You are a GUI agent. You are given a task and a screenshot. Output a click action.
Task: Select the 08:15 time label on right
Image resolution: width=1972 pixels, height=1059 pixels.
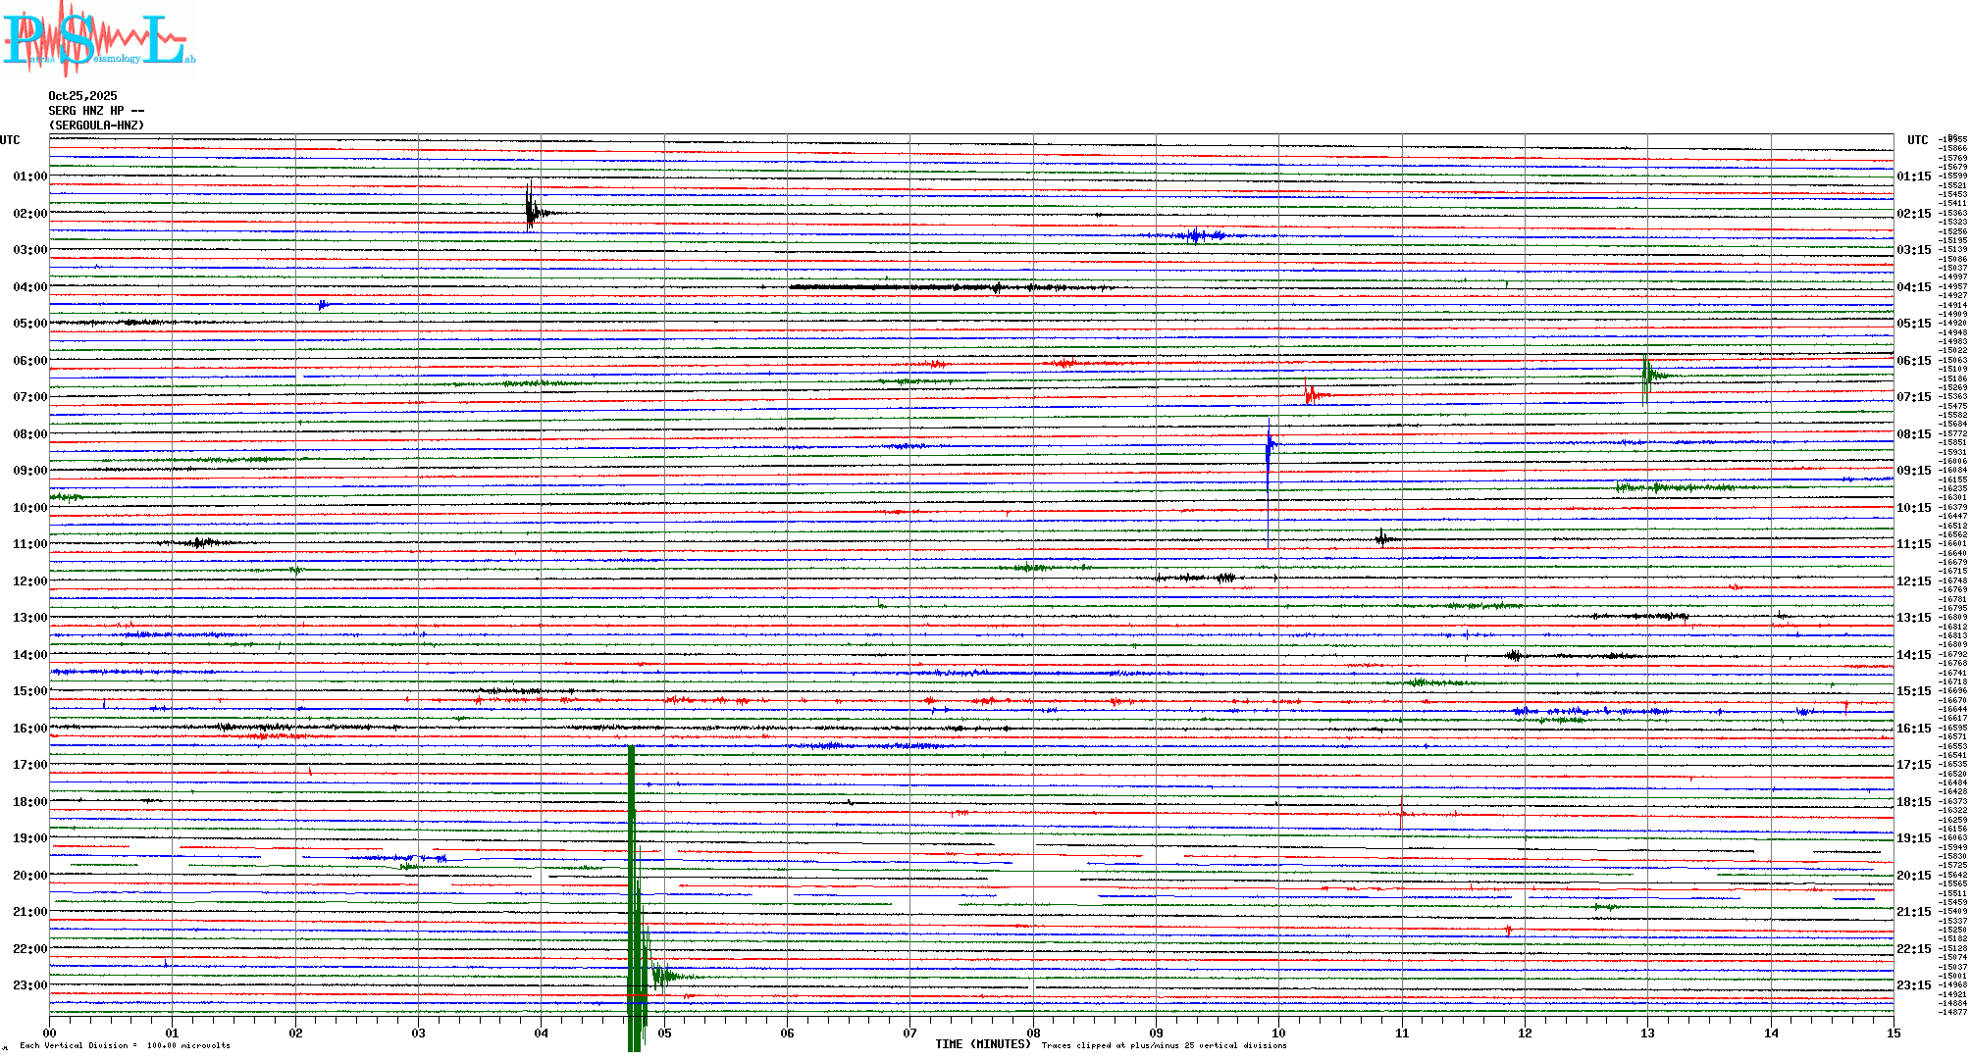1913,434
